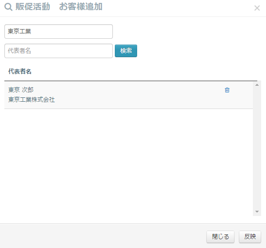Screen dimensions: 266x248
Task: Click the 東京工業株式会社 company text
Action: coord(31,100)
